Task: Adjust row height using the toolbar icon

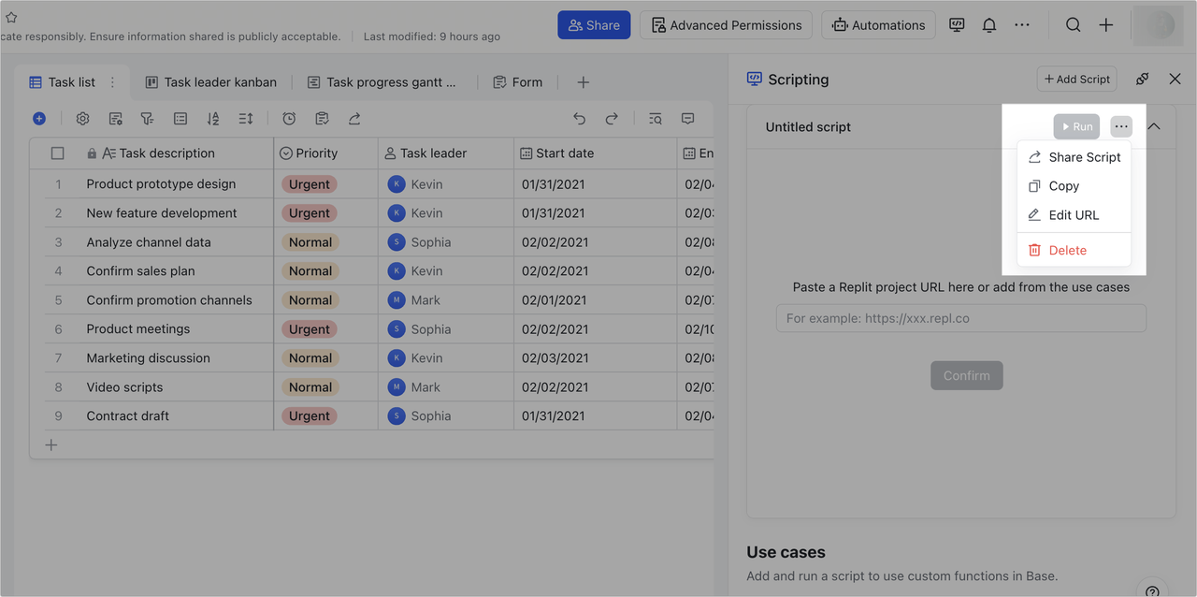Action: pyautogui.click(x=245, y=119)
